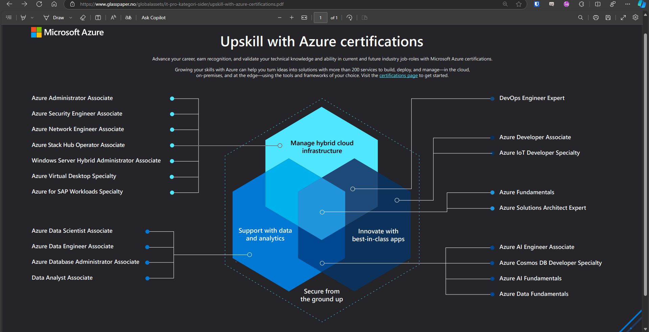Activate the Draw tool

click(54, 18)
